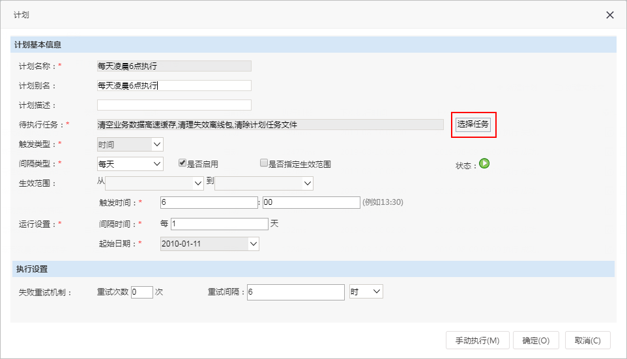Screen dimensions: 627x359
Task: Click the green status play icon
Action: [484, 163]
